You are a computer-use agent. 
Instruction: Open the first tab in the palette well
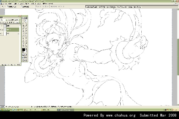pos(92,7)
